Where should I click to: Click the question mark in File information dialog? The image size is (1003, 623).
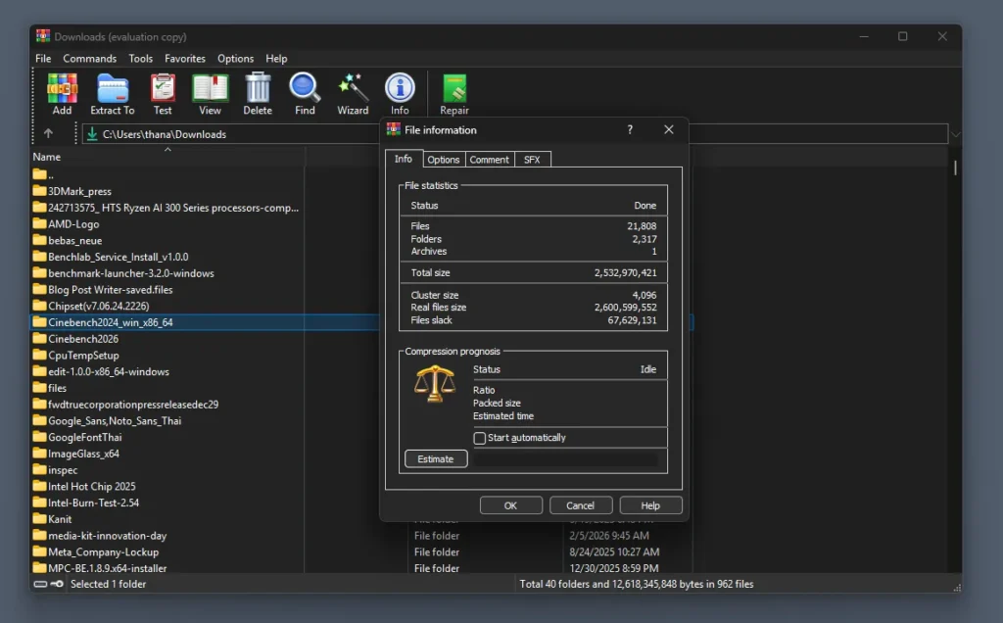[x=630, y=130]
